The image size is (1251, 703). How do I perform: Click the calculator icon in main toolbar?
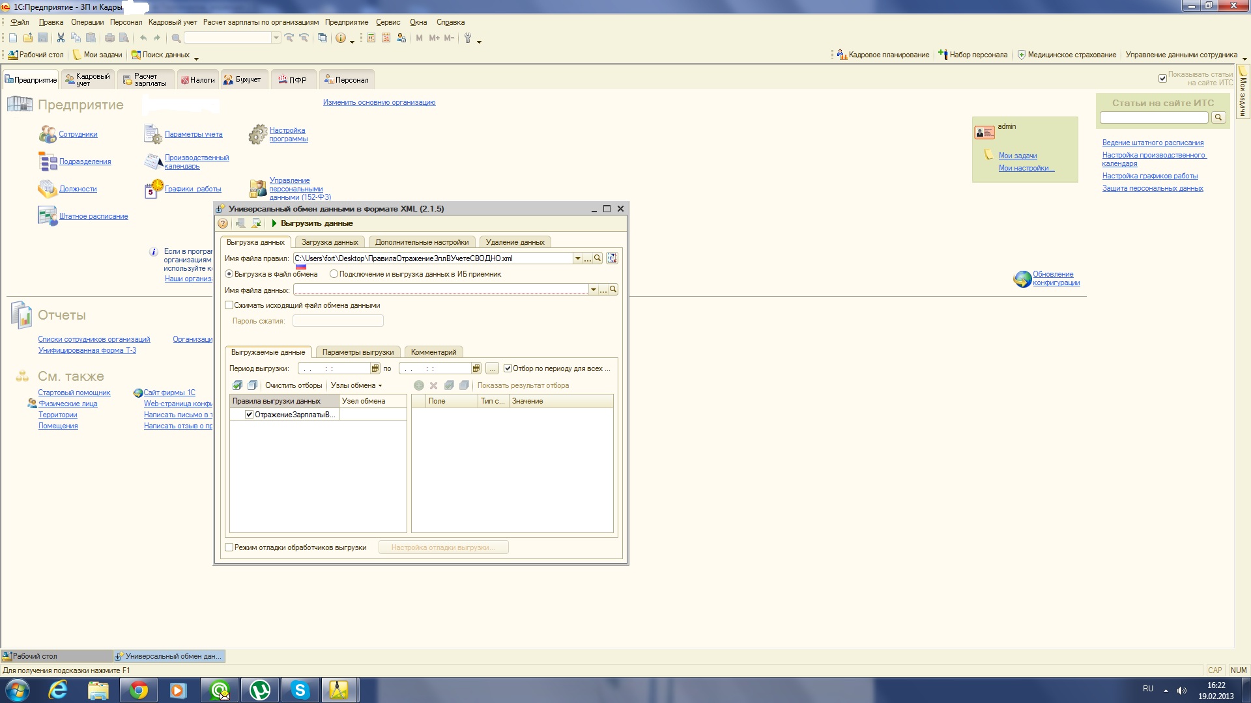coord(371,38)
